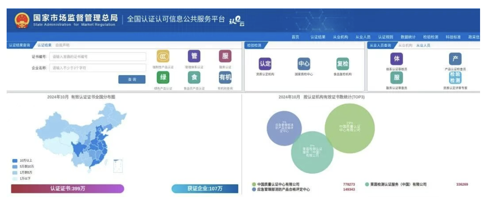
Task: Open the 产品认证检查员 icon
Action: [x=455, y=59]
